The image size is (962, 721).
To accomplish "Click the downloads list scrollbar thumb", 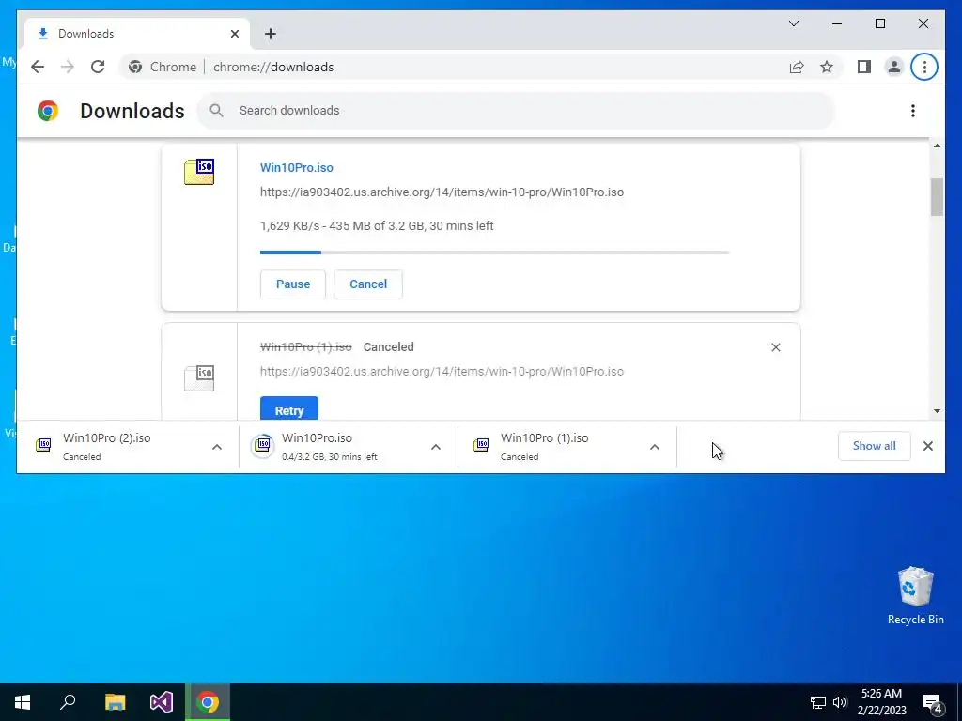I will coord(937,197).
